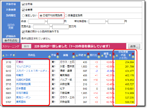The height and width of the screenshot is (108, 147).
Task: Click the 電気機器 industry cell
Action: [x=65, y=75]
